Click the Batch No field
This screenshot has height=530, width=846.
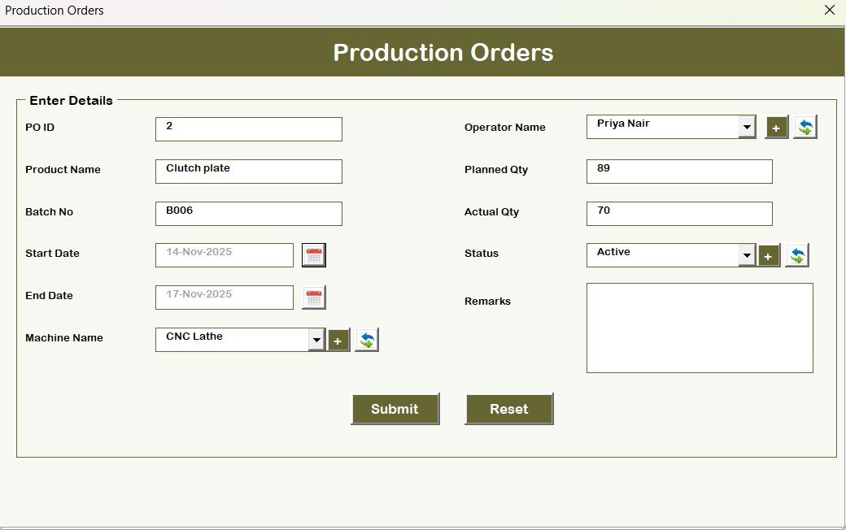[248, 213]
